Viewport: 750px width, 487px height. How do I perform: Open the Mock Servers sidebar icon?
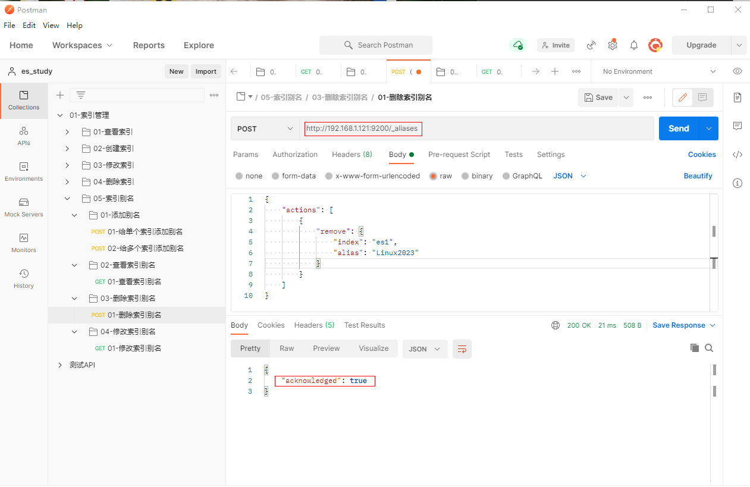click(x=24, y=207)
